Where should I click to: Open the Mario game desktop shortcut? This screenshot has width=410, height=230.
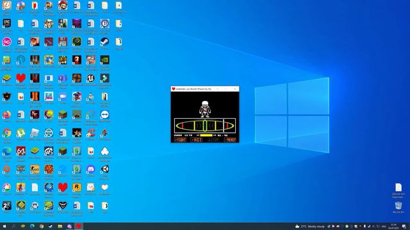63,5
